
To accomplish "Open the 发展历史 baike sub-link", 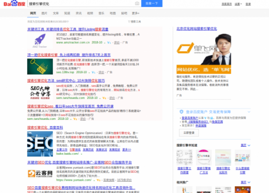I will tap(88, 150).
